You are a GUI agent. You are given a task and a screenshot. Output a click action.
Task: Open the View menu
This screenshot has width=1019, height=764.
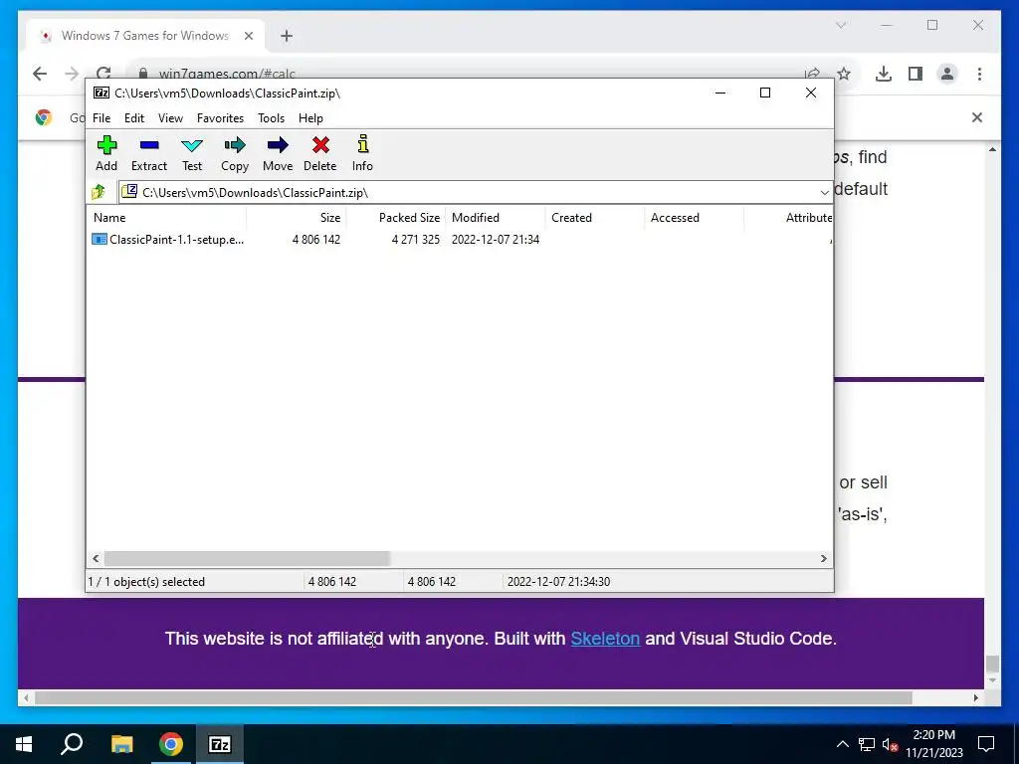(170, 118)
